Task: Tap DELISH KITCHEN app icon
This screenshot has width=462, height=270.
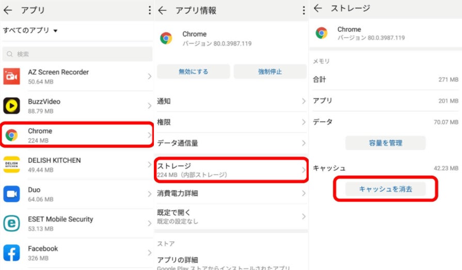Action: click(11, 164)
